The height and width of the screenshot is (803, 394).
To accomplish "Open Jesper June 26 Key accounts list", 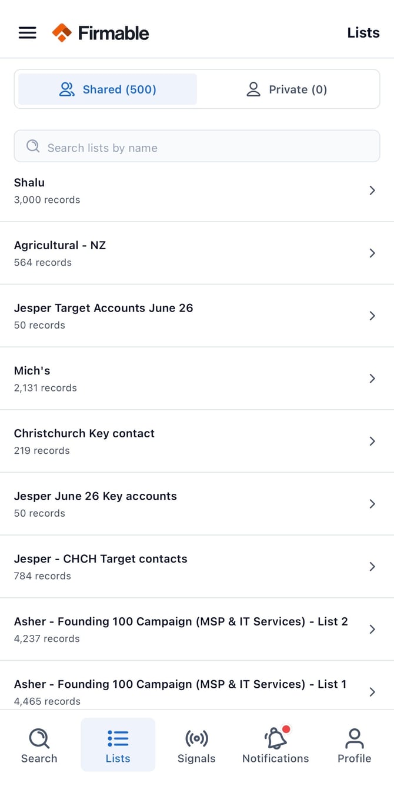I will tap(197, 504).
